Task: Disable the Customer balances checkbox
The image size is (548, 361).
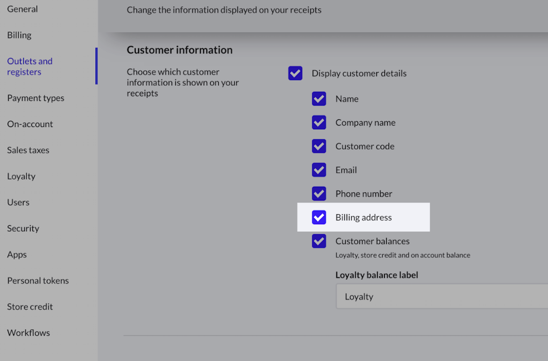Action: [319, 241]
